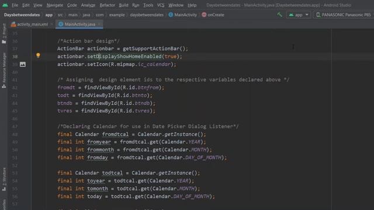The width and height of the screenshot is (374, 210).
Task: Click the fromdtcal variable declaration
Action: [x=115, y=134]
